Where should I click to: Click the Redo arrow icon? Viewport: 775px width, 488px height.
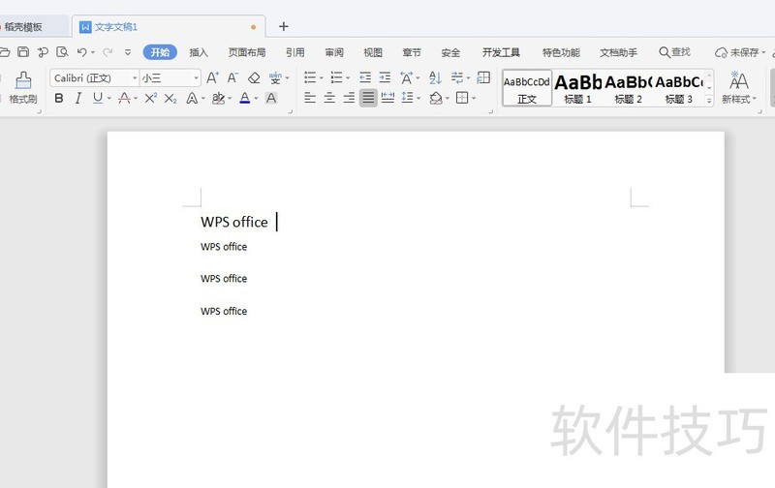pyautogui.click(x=108, y=52)
